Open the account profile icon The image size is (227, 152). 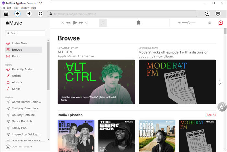point(221,23)
